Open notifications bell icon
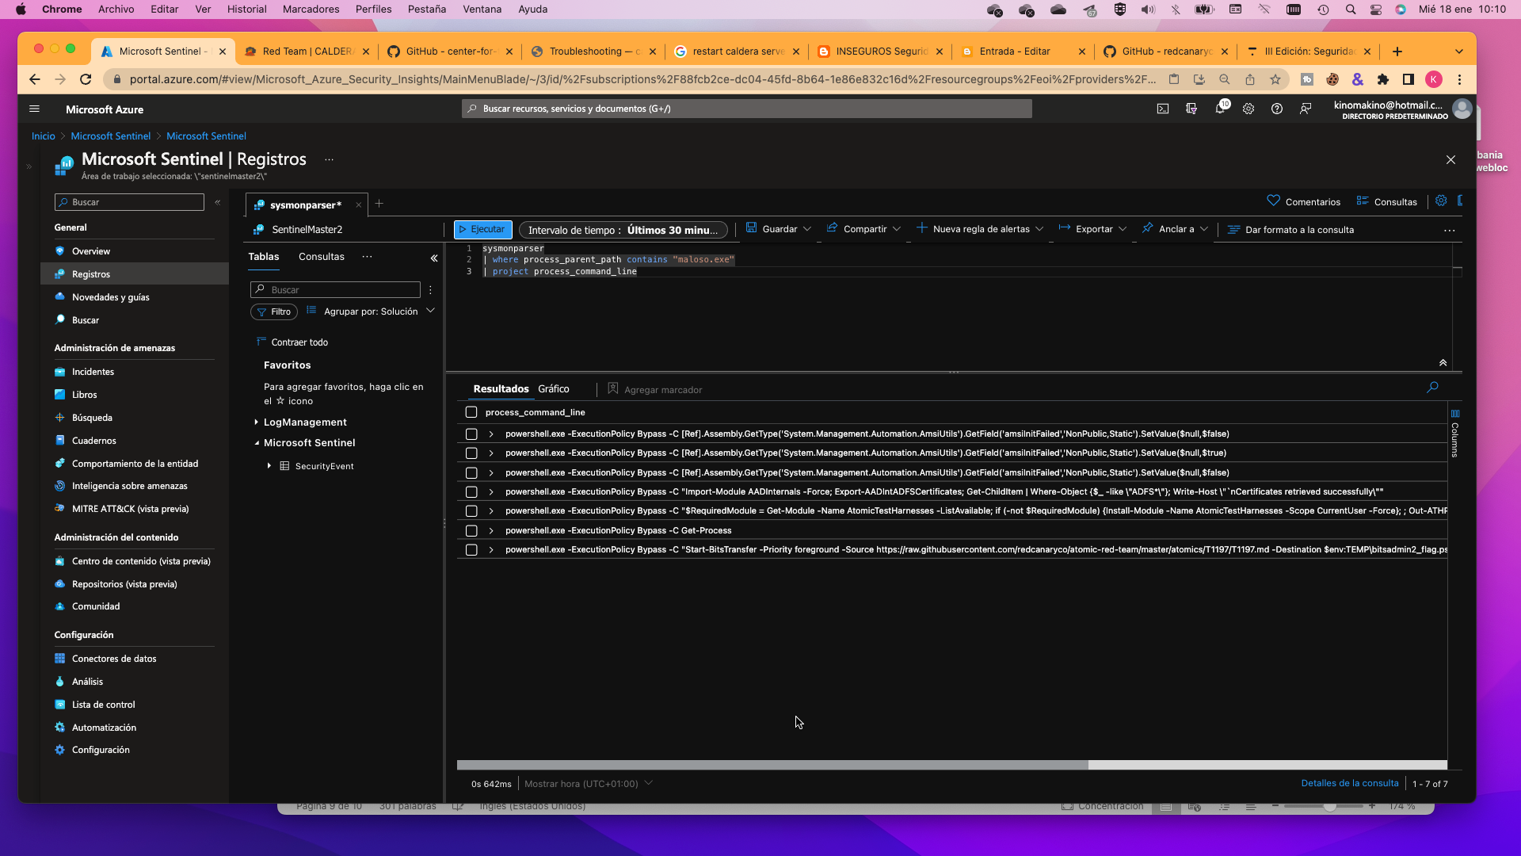This screenshot has height=856, width=1521. (1220, 109)
